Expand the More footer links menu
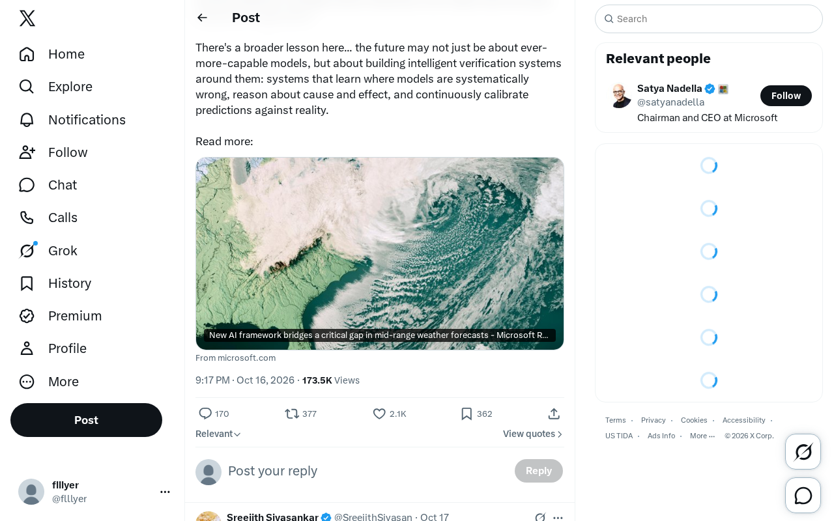Viewport: 834px width, 521px height. (702, 436)
